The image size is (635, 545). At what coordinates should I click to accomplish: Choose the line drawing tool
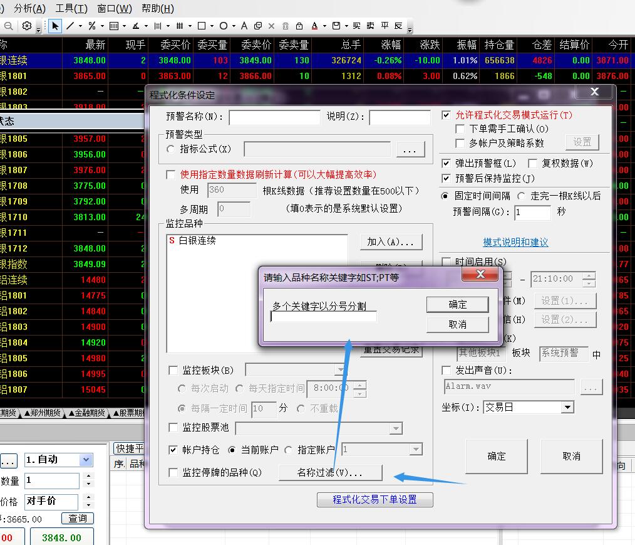(70, 26)
